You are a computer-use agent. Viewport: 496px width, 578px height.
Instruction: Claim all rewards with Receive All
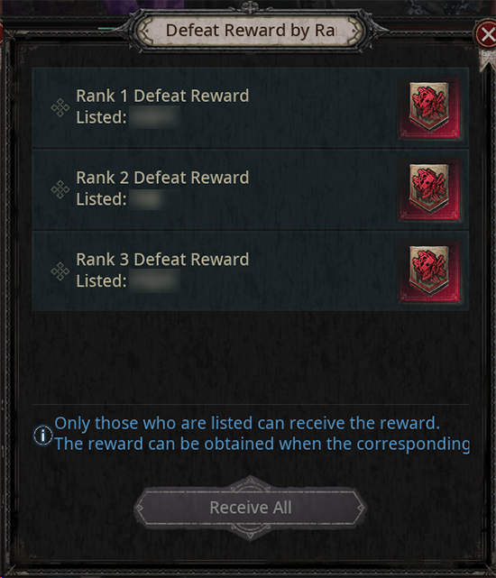[250, 508]
